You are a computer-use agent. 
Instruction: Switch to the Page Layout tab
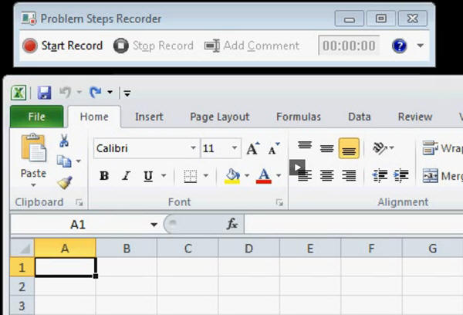click(x=220, y=117)
